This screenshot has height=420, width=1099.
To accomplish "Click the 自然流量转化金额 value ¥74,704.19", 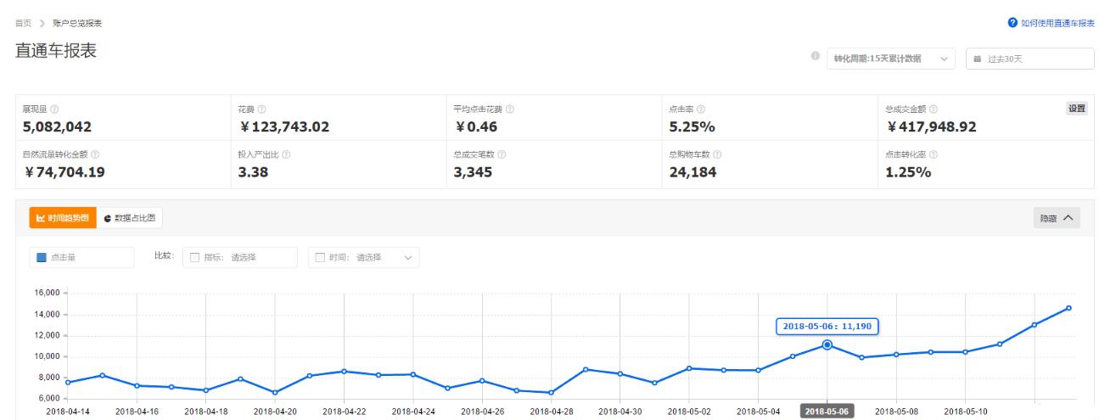I will (64, 172).
